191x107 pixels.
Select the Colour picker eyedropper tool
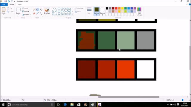37,13
